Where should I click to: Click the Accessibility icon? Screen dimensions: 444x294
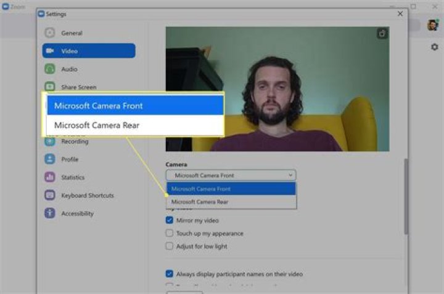point(50,213)
